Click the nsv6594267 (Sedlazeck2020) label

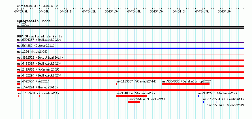coord(39,40)
